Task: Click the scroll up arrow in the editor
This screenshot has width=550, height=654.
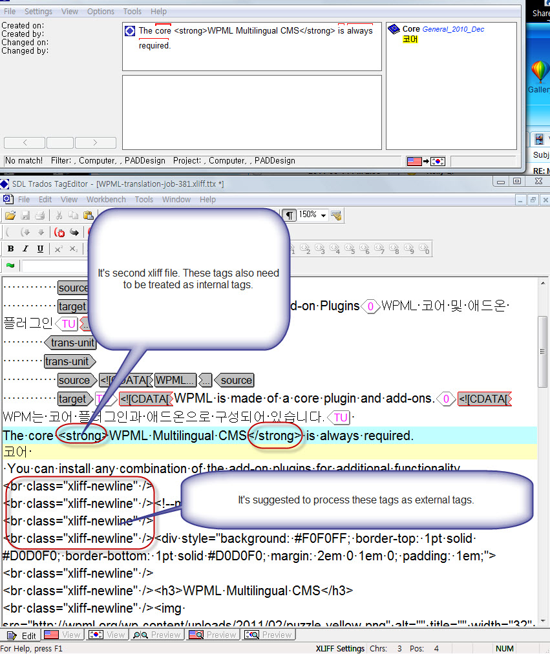Action: tap(543, 284)
